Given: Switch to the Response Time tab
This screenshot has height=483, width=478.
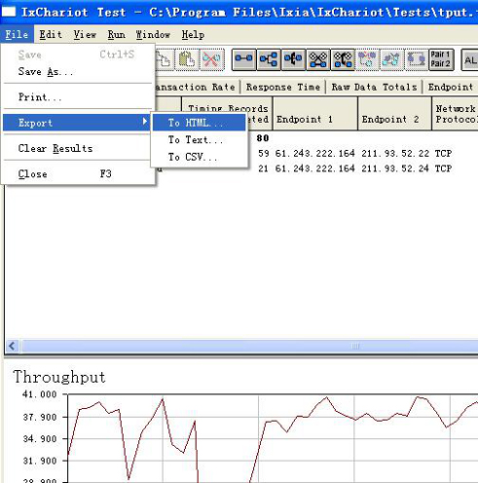Looking at the screenshot, I should pos(283,87).
